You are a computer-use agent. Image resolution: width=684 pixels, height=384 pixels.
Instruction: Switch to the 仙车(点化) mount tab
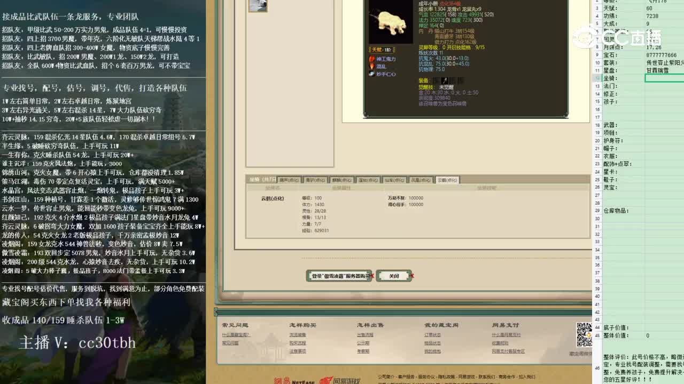click(394, 180)
